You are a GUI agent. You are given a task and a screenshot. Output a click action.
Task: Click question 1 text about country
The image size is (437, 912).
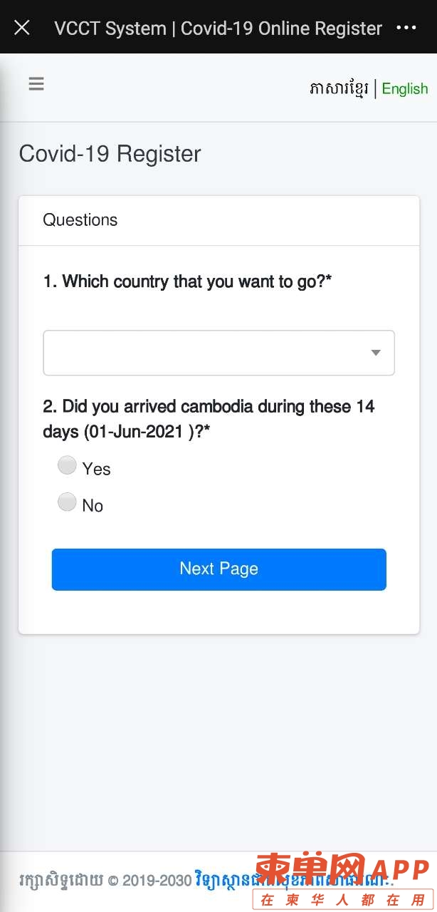click(x=188, y=281)
